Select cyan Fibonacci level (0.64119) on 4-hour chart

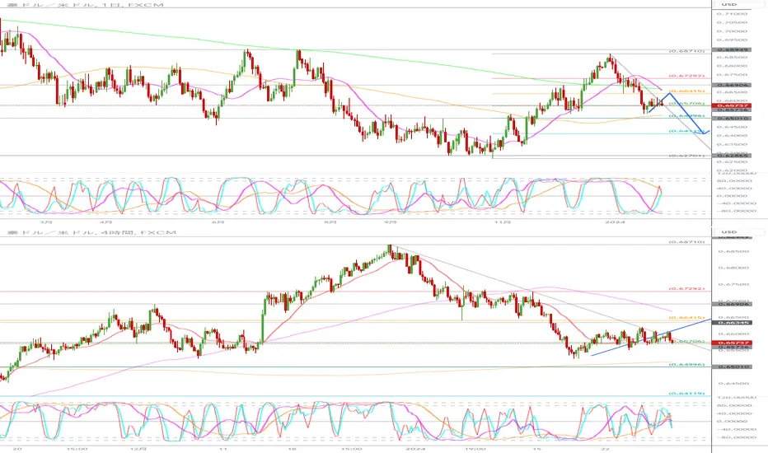(x=686, y=393)
